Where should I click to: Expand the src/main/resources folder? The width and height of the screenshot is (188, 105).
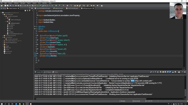(3, 36)
